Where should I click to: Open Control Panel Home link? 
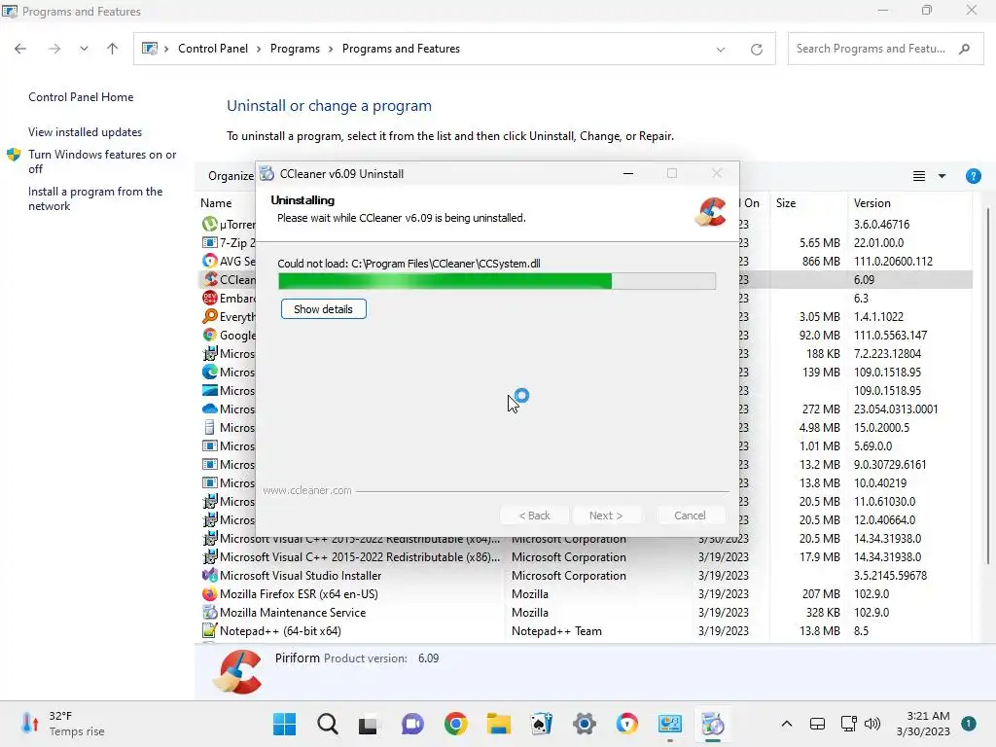tap(81, 97)
